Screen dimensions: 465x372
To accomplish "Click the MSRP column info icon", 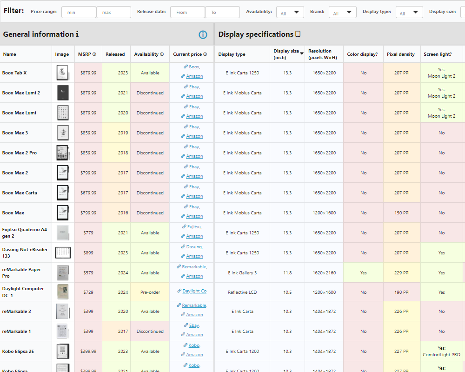I will (x=94, y=54).
